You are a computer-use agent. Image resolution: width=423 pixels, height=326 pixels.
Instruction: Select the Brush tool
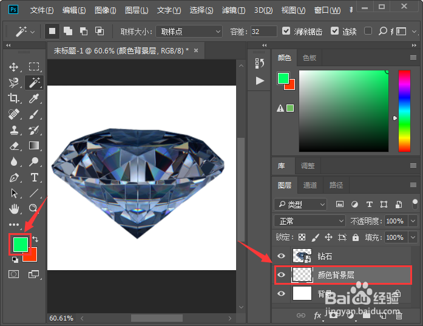click(34, 114)
